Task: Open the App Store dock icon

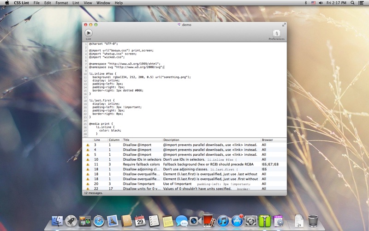Action: click(237, 221)
